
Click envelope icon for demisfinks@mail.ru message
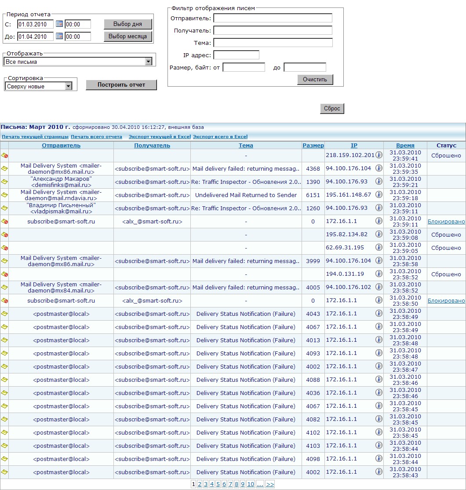click(4, 182)
